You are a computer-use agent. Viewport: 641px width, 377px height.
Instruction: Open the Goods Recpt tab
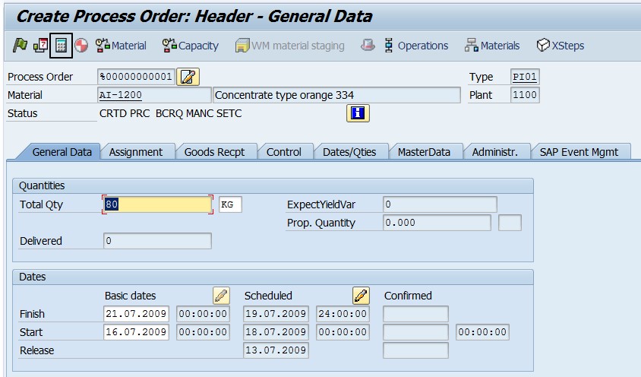tap(214, 152)
